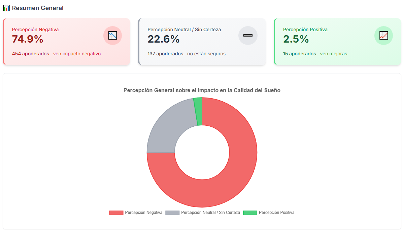This screenshot has width=403, height=231.
Task: Select the small green positive donut slice
Action: (x=199, y=111)
